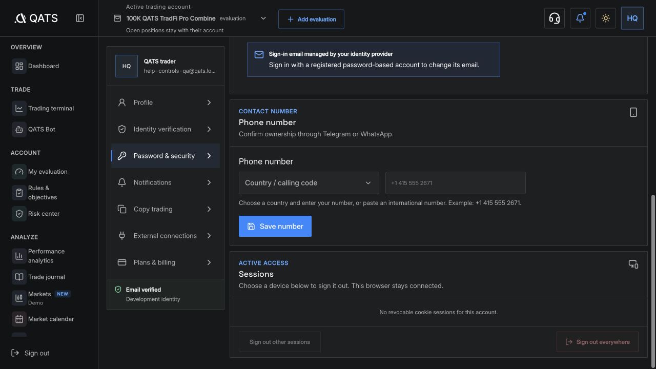Screen dimensions: 656x369
Task: Toggle light theme sun icon
Action: pyautogui.click(x=606, y=18)
